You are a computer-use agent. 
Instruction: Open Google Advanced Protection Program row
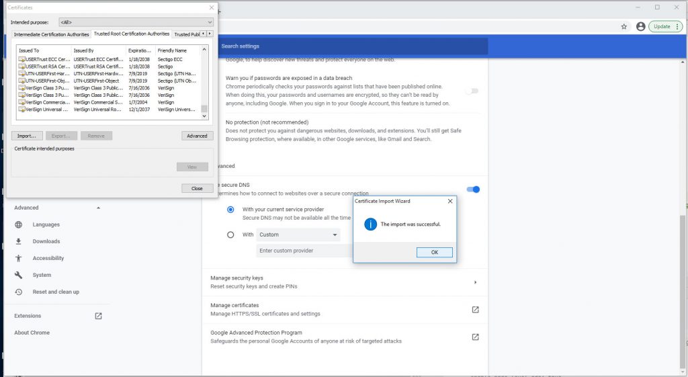(345, 337)
